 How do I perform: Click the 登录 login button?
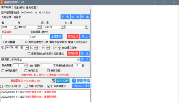tap(65, 17)
